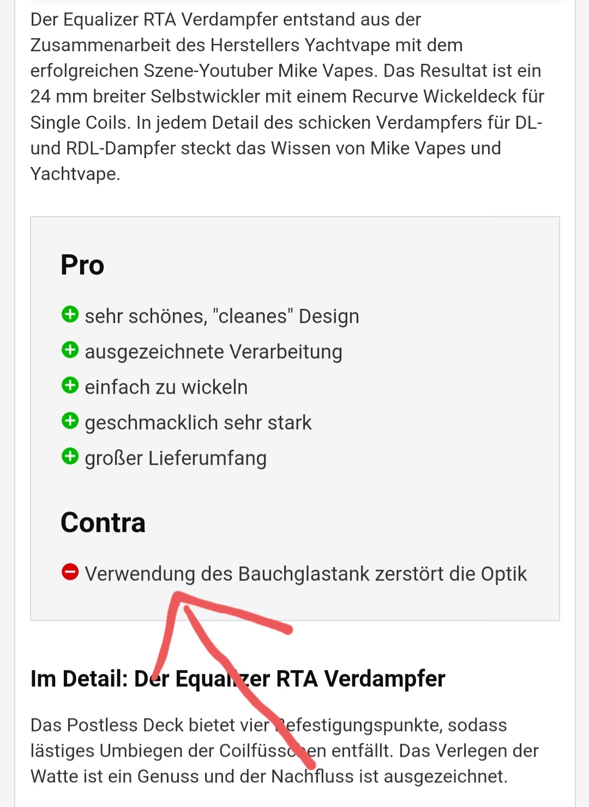Screen dimensions: 589x807
Task: Click the text ausgezeichnete Verarbeitung
Action: pos(213,352)
